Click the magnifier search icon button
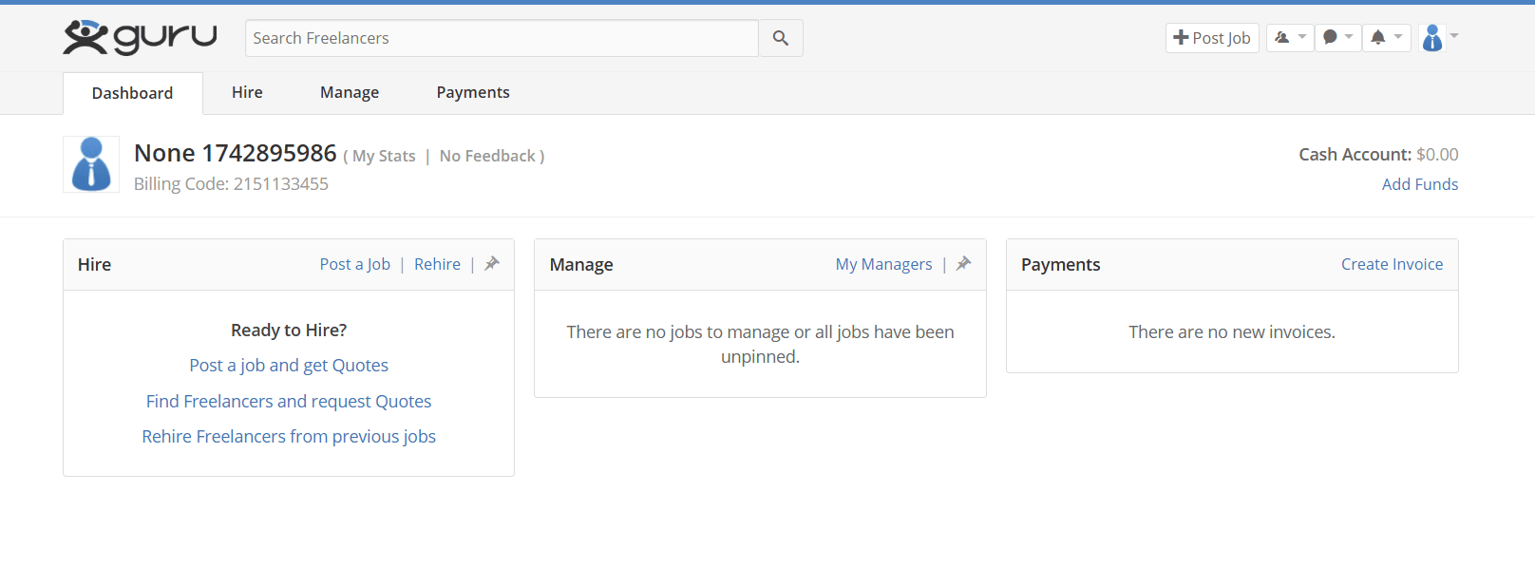This screenshot has width=1535, height=567. (x=781, y=38)
